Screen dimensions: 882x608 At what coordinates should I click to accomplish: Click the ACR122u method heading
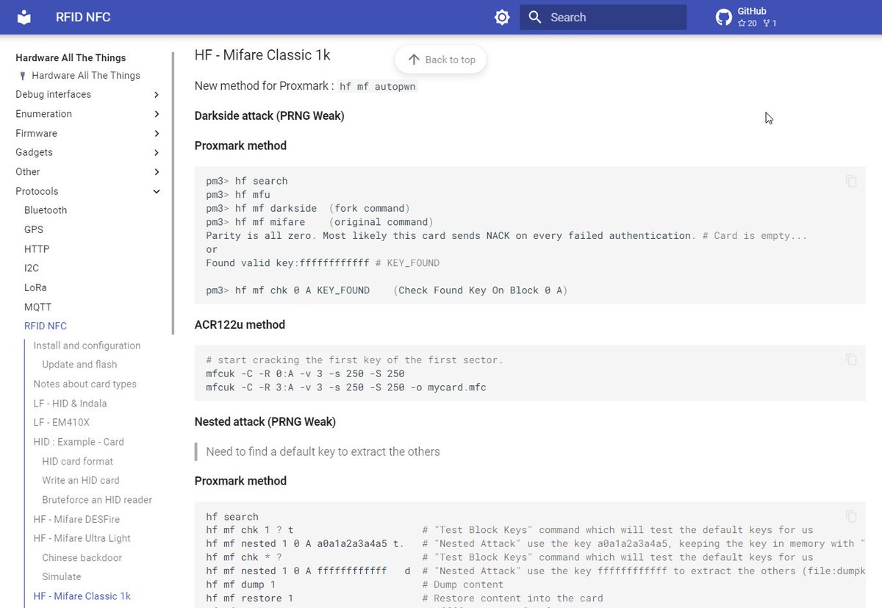tap(240, 324)
